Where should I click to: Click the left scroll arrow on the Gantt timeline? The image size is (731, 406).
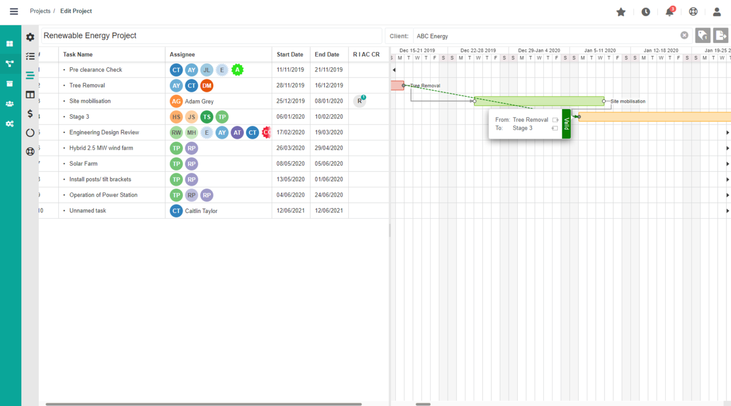click(393, 70)
